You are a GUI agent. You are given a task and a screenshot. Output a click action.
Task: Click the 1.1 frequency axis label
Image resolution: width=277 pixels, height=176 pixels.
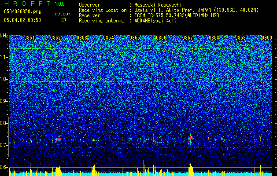tap(4, 57)
